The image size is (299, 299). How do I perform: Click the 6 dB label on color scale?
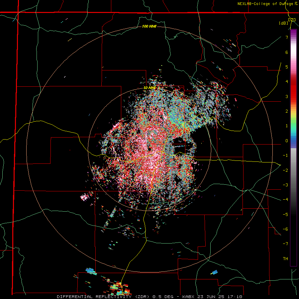(287, 52)
